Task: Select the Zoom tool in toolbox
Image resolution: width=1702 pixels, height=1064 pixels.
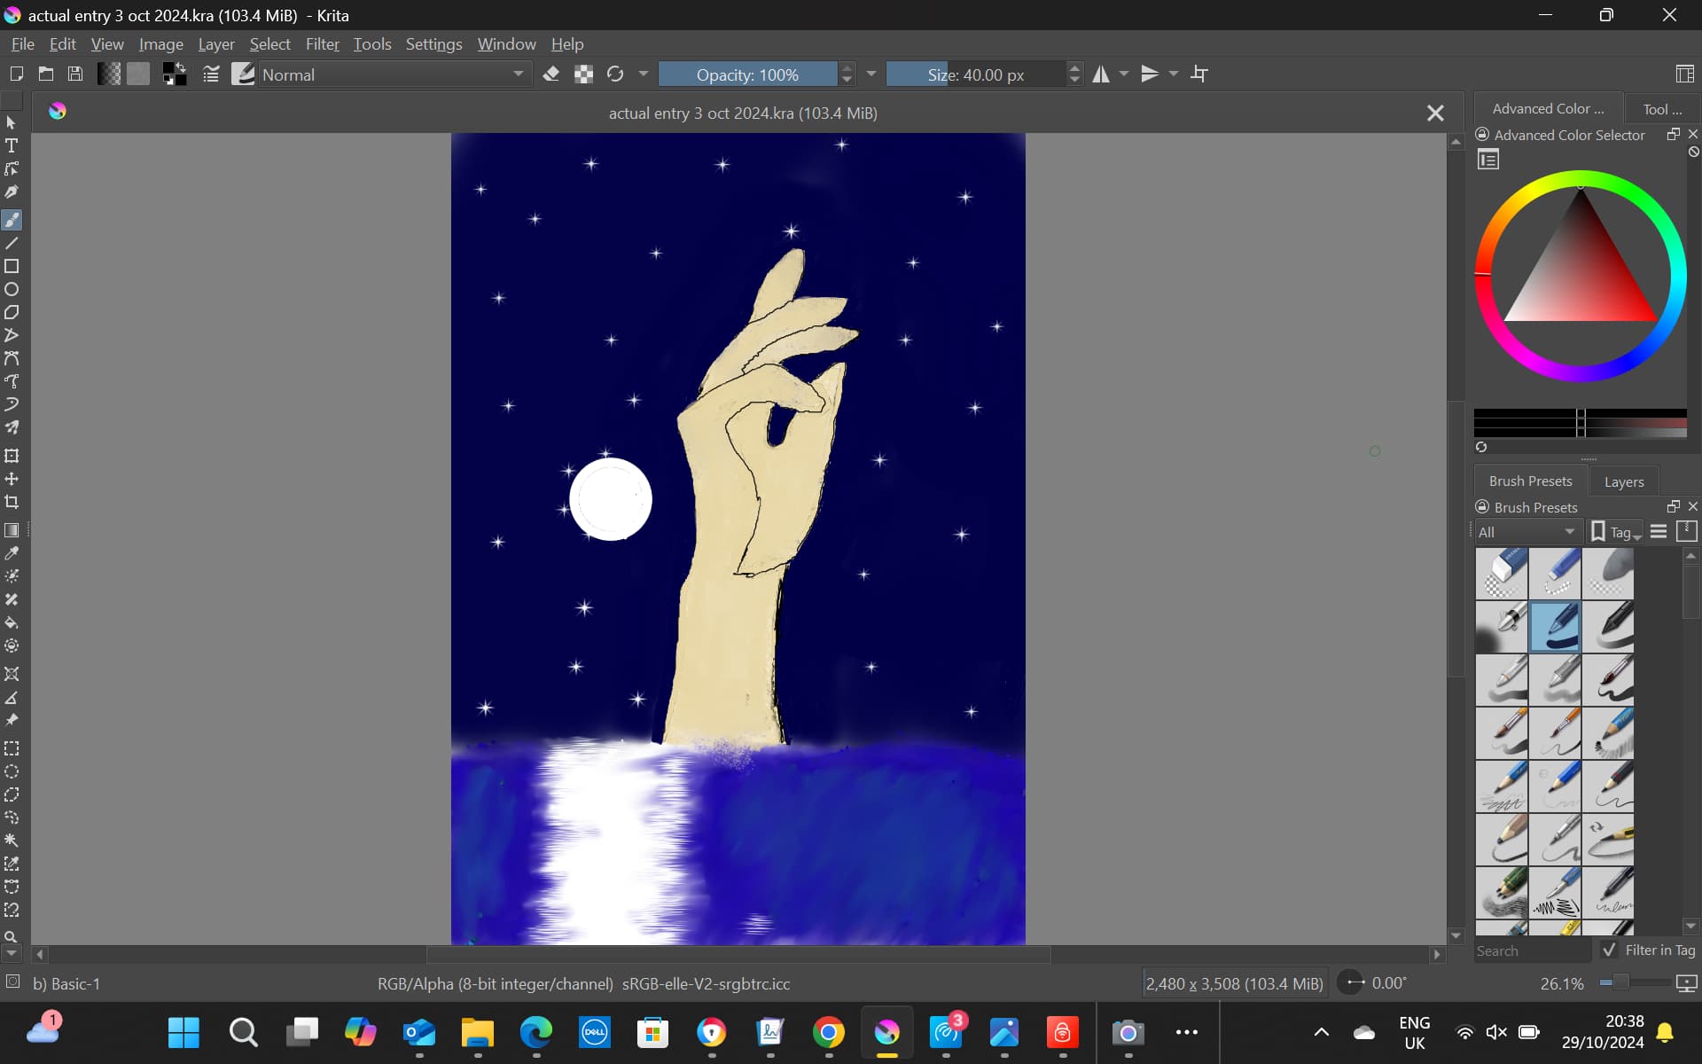Action: coord(11,936)
